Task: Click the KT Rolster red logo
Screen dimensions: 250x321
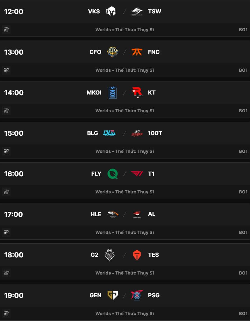Action: (137, 93)
